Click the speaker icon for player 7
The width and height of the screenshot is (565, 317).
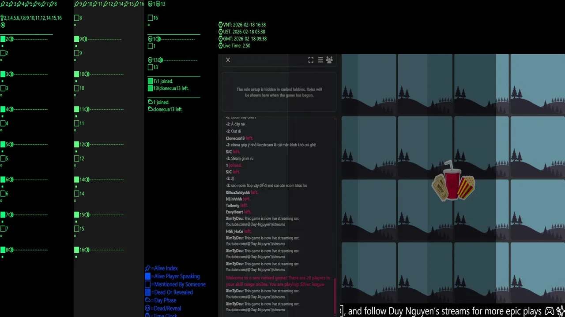(x=11, y=215)
